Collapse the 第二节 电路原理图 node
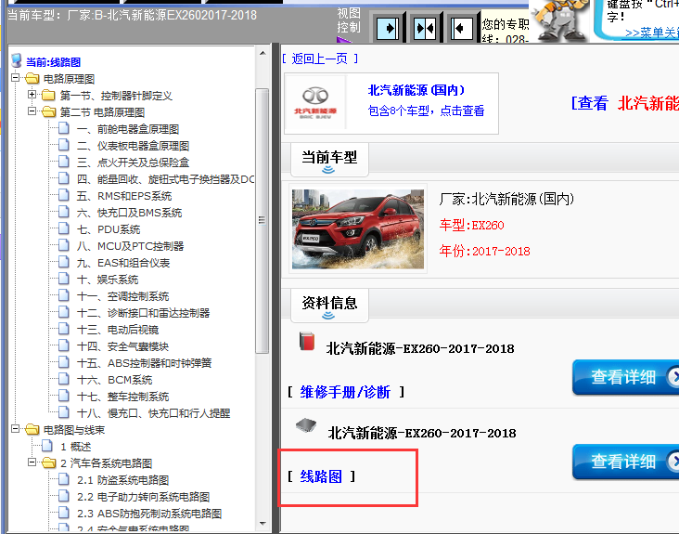Viewport: 679px width, 534px height. click(x=32, y=111)
